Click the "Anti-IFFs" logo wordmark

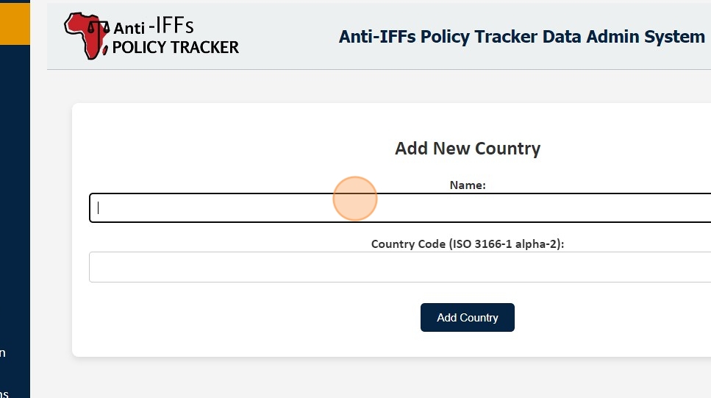tap(154, 27)
